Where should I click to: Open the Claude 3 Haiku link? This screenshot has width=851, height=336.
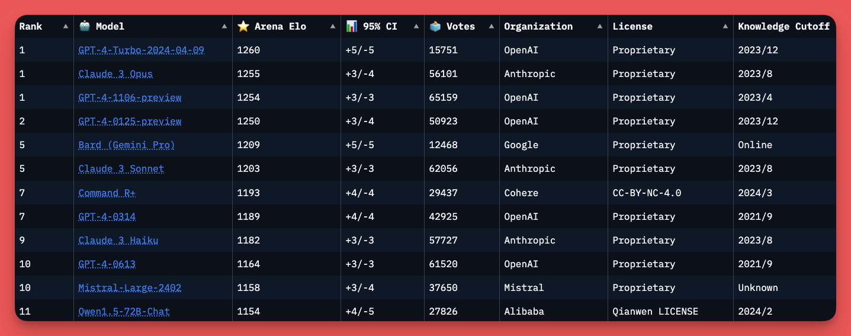tap(118, 241)
